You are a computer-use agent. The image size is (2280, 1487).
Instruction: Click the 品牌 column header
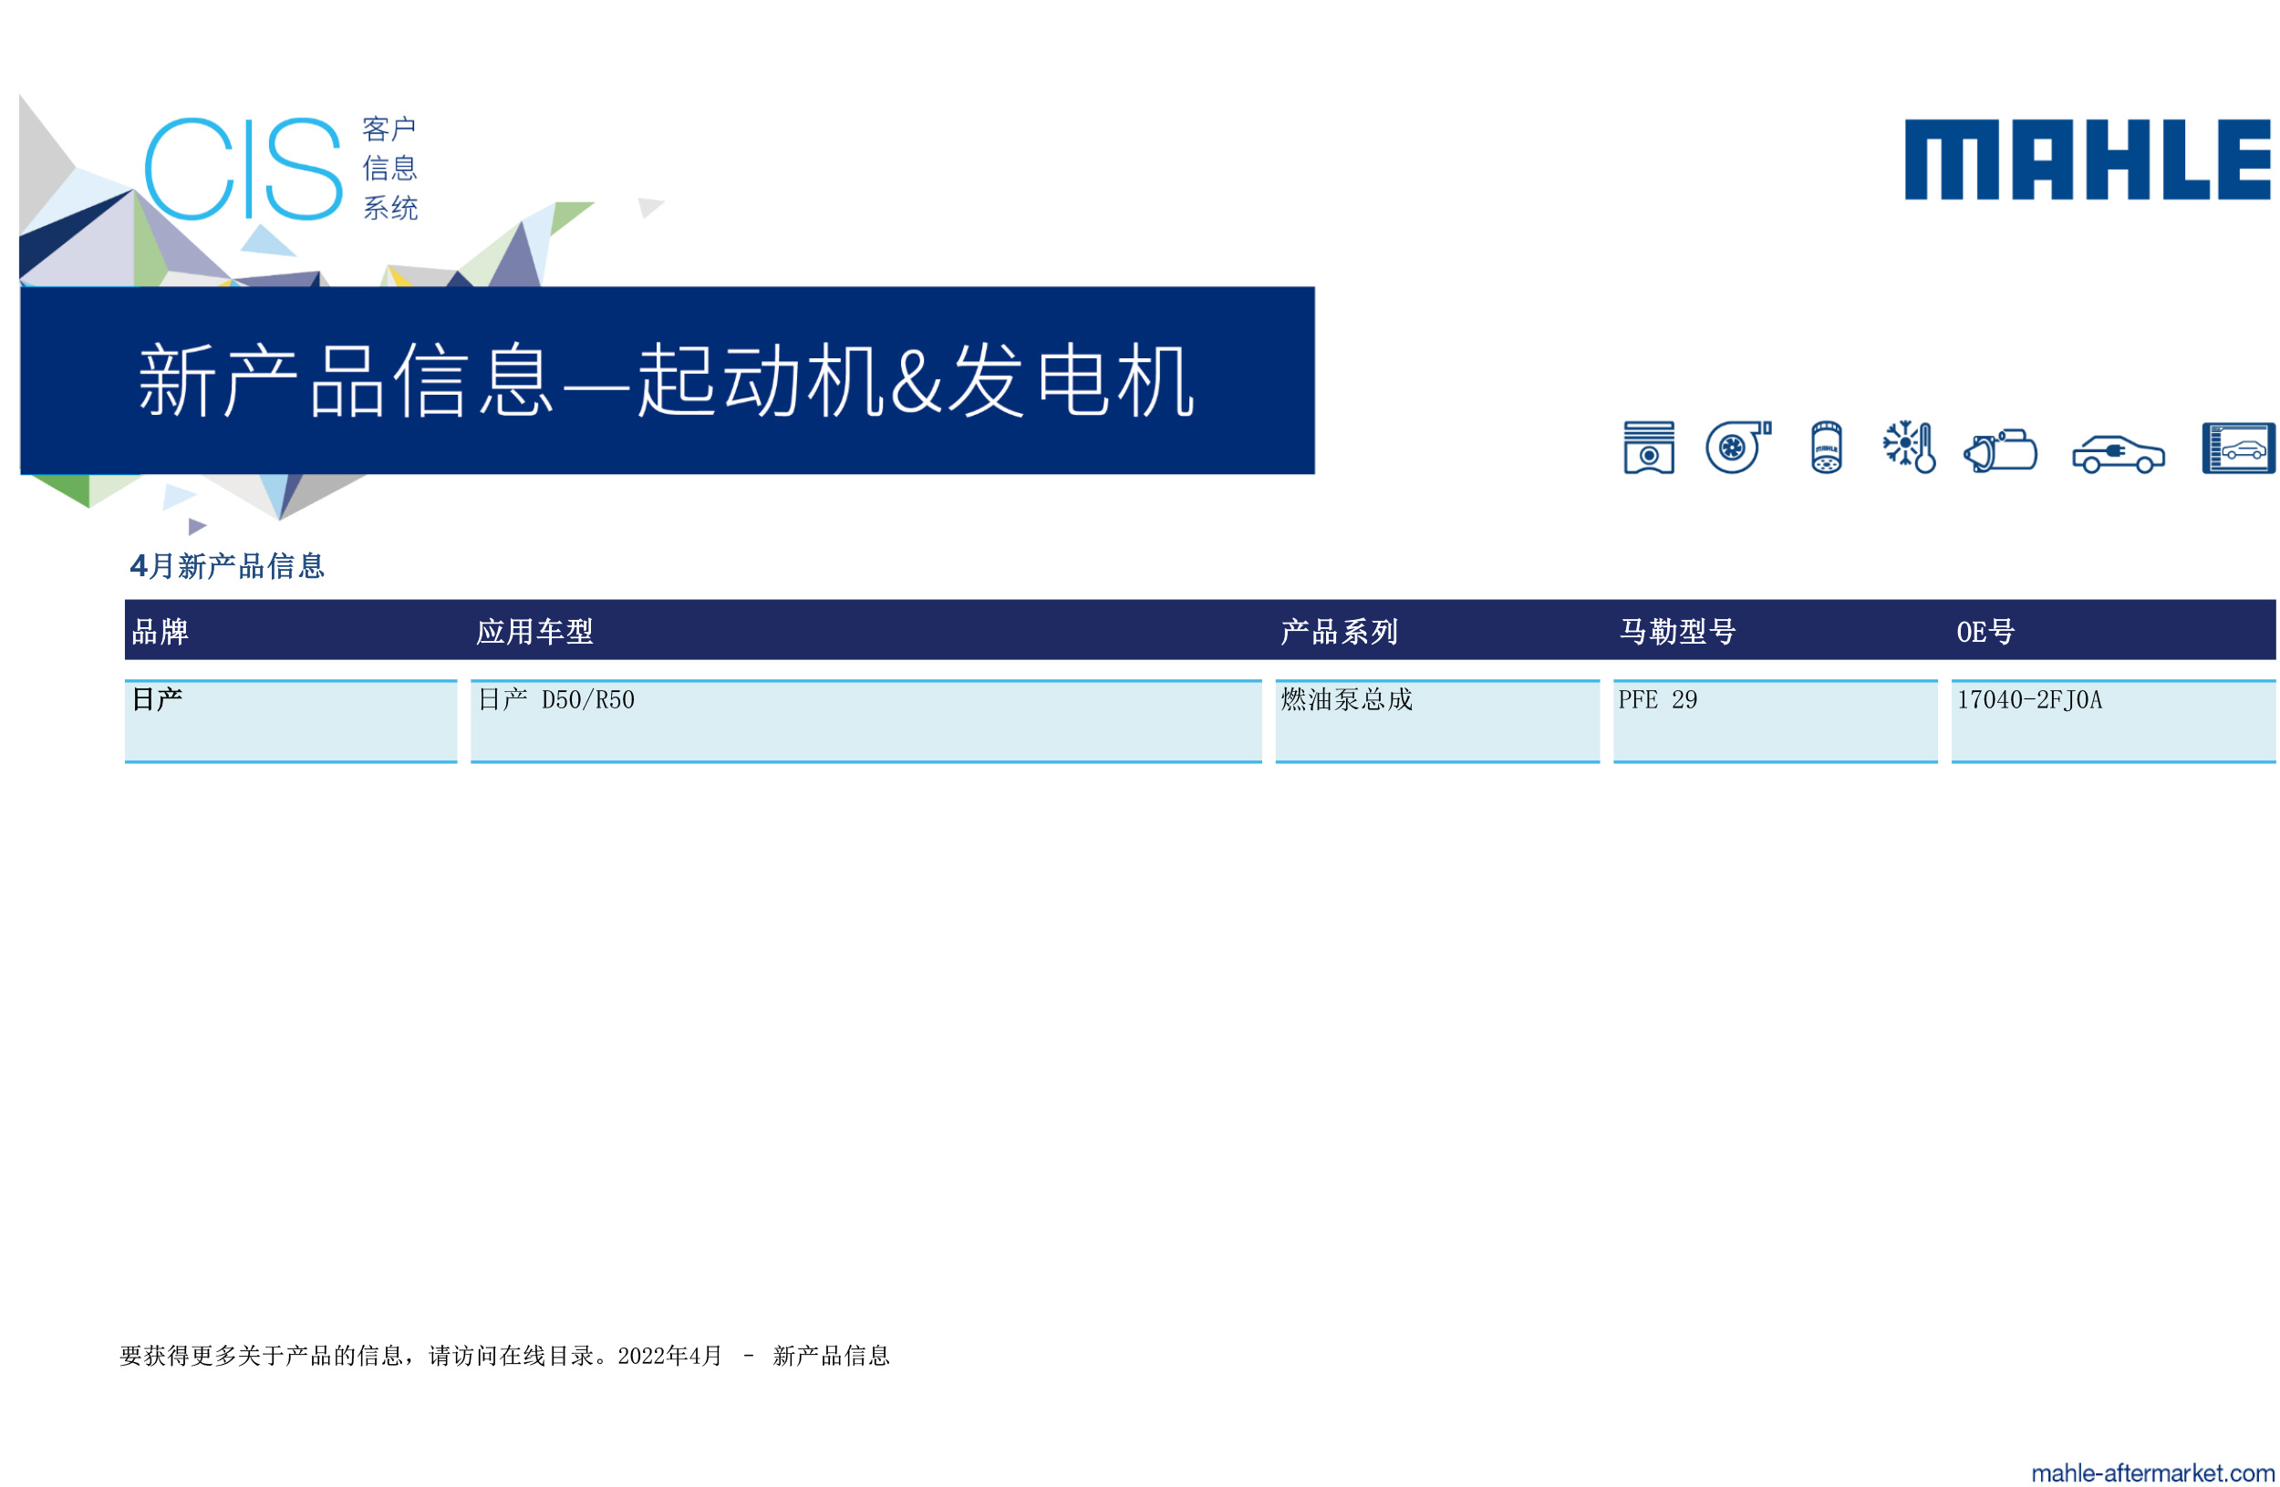(x=160, y=632)
